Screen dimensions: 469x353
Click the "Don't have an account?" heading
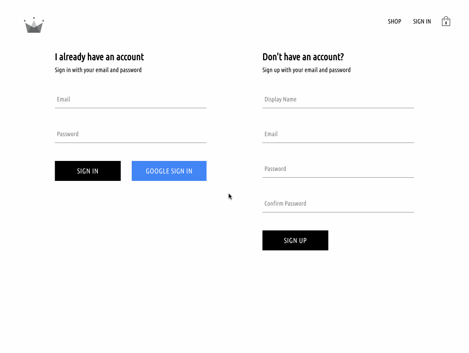click(x=303, y=57)
